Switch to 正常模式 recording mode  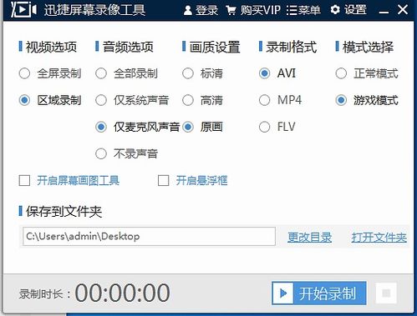pyautogui.click(x=341, y=73)
